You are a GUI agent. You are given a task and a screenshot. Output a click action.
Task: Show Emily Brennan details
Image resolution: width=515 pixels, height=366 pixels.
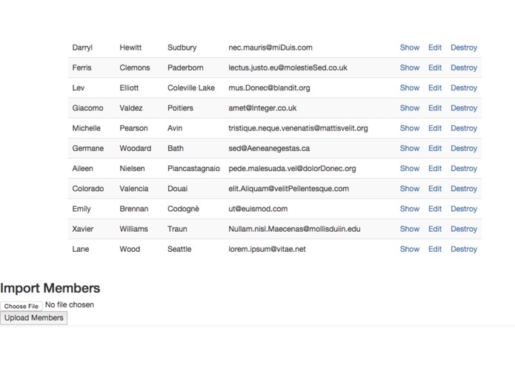[x=410, y=209]
